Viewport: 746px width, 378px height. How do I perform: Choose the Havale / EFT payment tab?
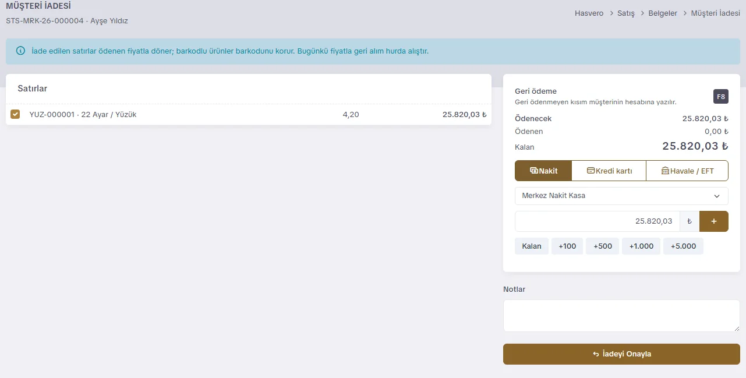point(687,171)
